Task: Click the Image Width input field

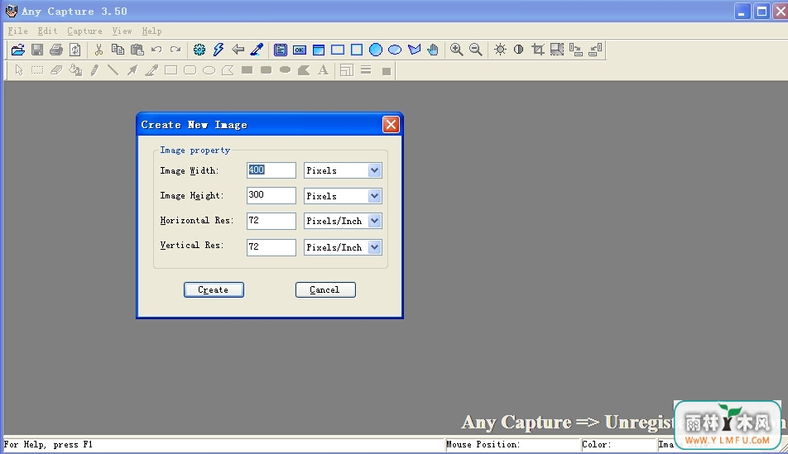Action: click(x=271, y=170)
